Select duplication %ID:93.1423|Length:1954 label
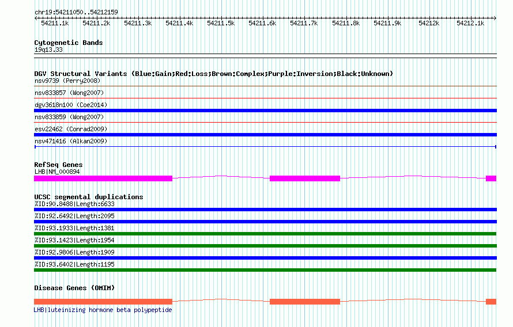This screenshot has width=513, height=327. tap(74, 241)
